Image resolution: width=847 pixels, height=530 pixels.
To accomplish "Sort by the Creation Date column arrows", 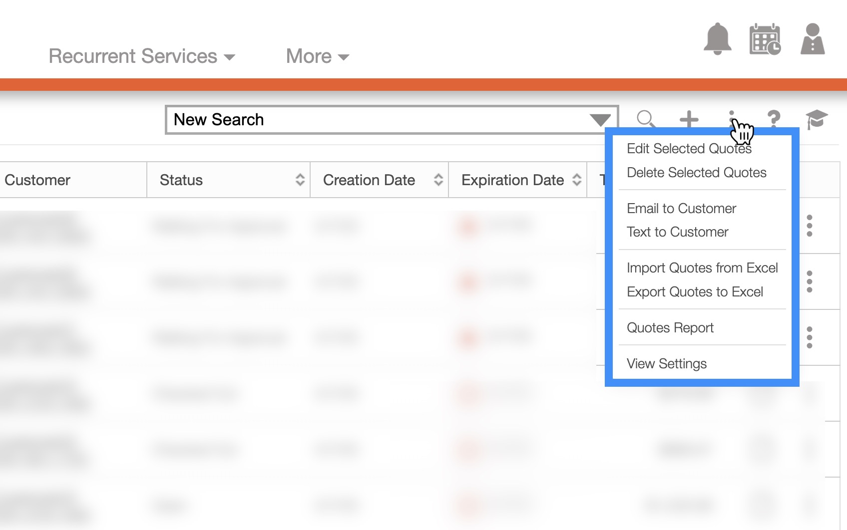I will tap(438, 180).
